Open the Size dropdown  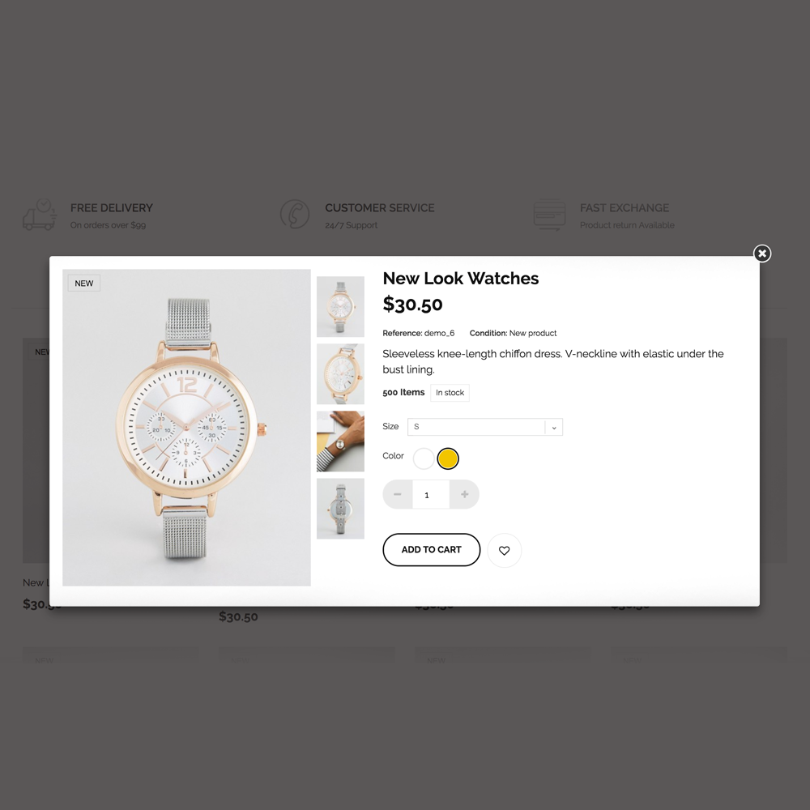pos(485,427)
